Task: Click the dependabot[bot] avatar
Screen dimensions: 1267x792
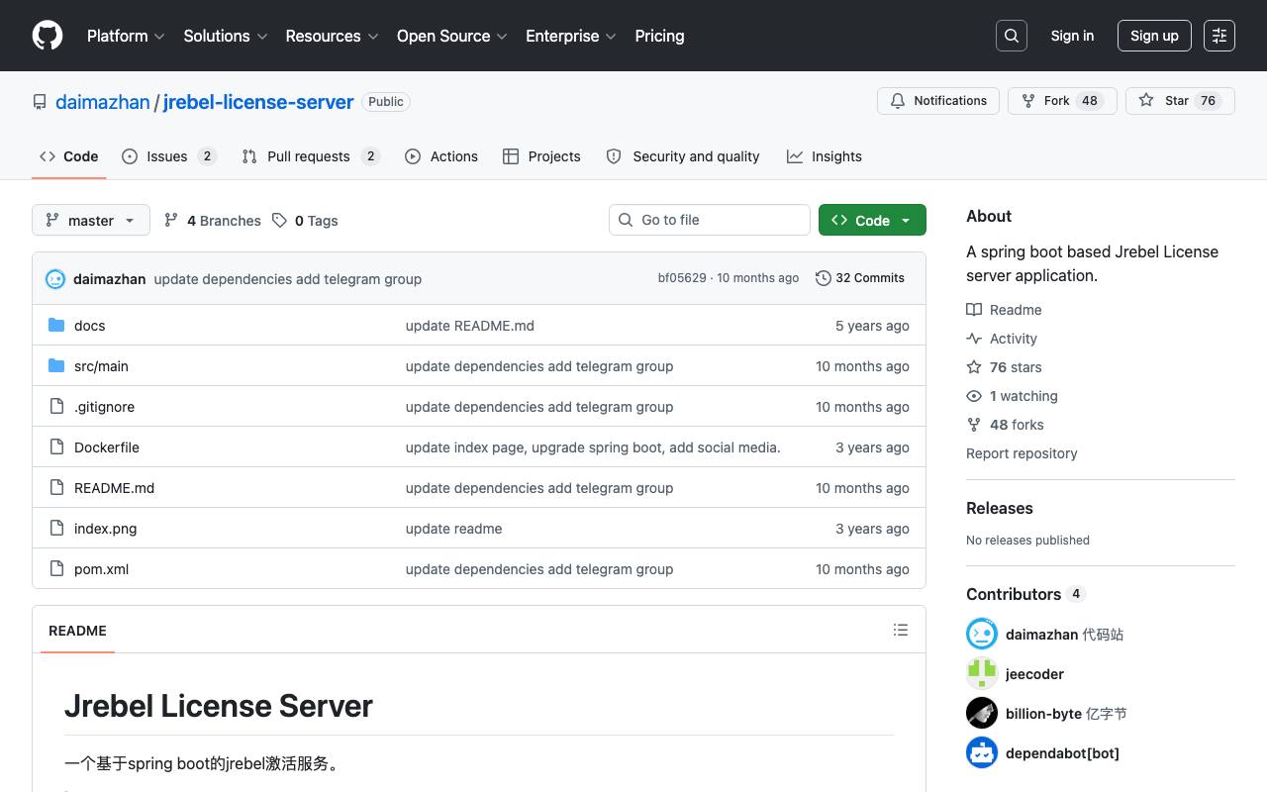Action: 982,752
